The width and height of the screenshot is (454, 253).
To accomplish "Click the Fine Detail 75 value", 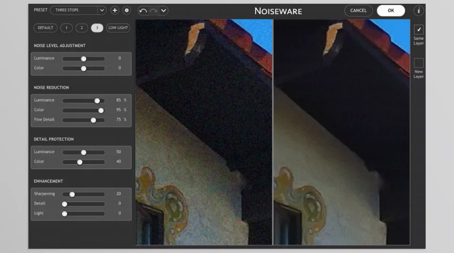I will (118, 119).
